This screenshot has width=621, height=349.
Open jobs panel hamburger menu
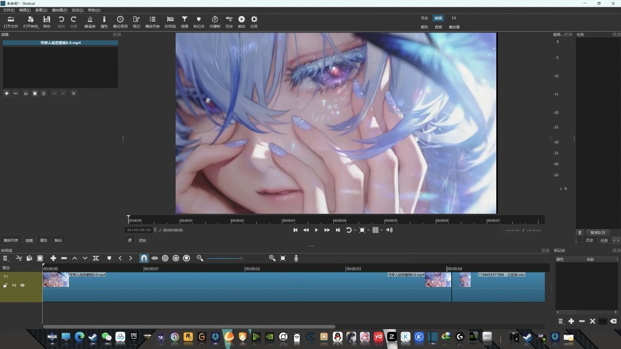[x=579, y=233]
